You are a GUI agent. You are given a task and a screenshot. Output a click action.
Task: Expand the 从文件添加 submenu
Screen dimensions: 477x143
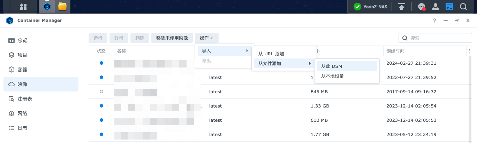283,63
